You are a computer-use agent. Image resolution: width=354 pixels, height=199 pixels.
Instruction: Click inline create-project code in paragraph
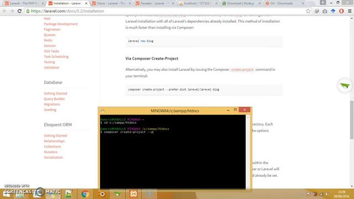coord(242,70)
